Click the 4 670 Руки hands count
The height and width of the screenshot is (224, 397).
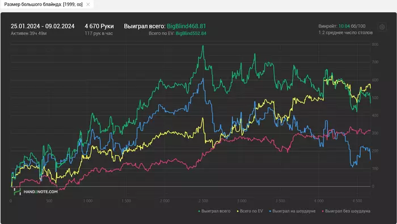coord(99,26)
